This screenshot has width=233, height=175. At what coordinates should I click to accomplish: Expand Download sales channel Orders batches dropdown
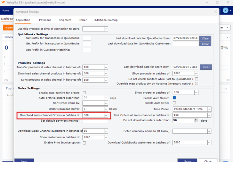click(106, 115)
